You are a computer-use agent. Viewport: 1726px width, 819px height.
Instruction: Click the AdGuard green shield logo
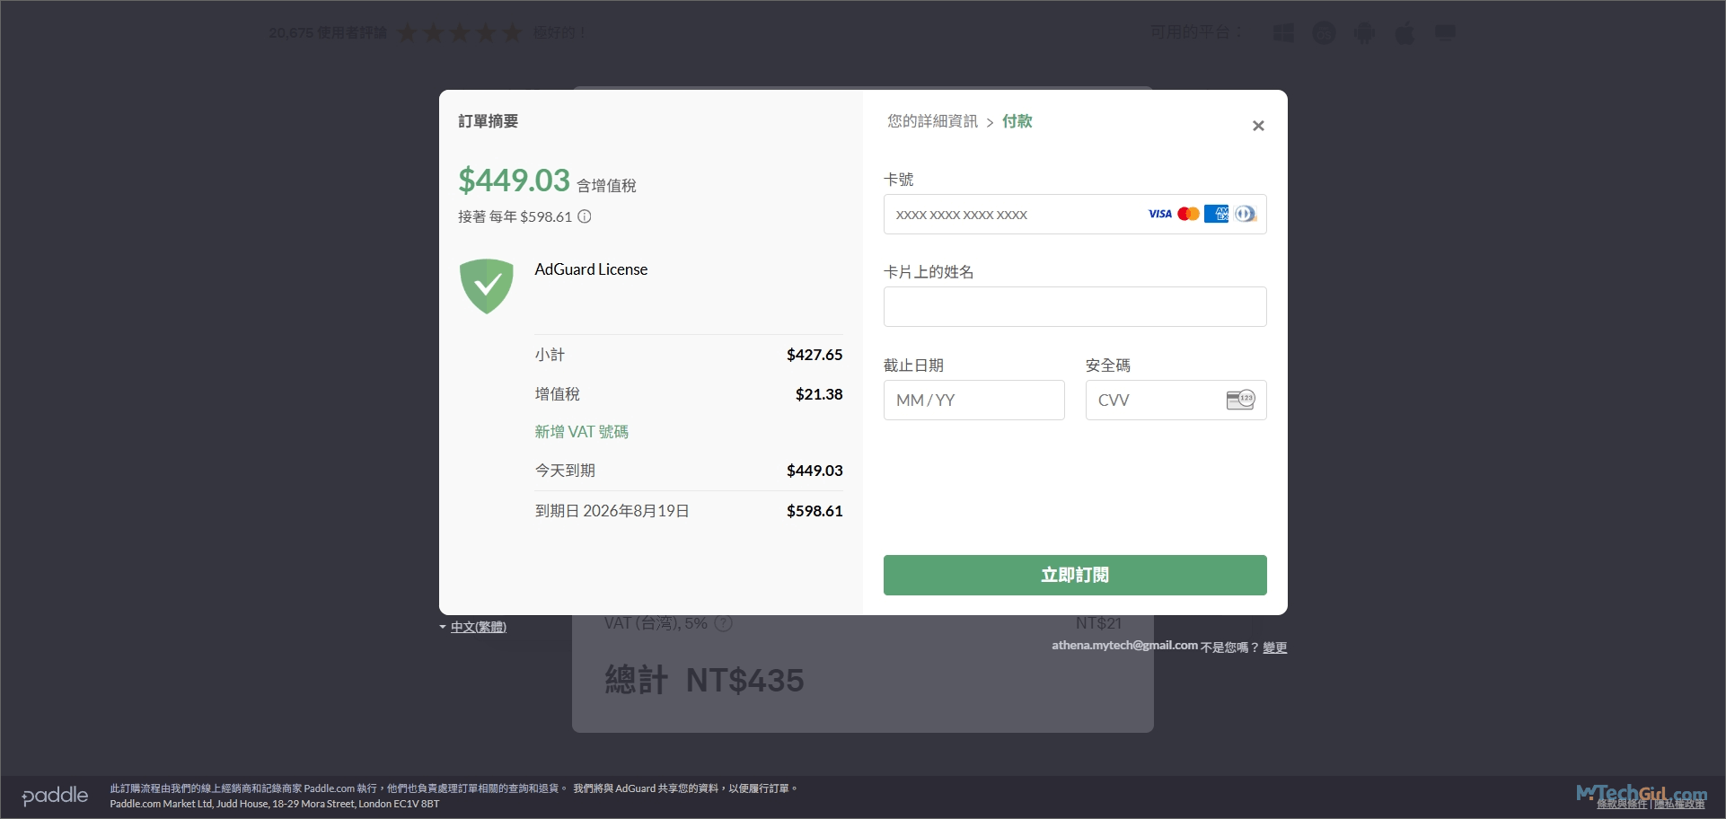coord(486,286)
